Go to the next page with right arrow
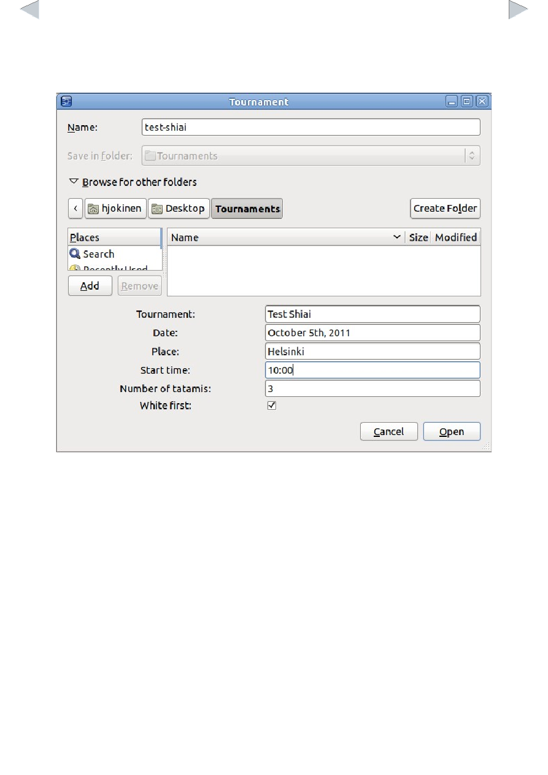 pyautogui.click(x=519, y=9)
